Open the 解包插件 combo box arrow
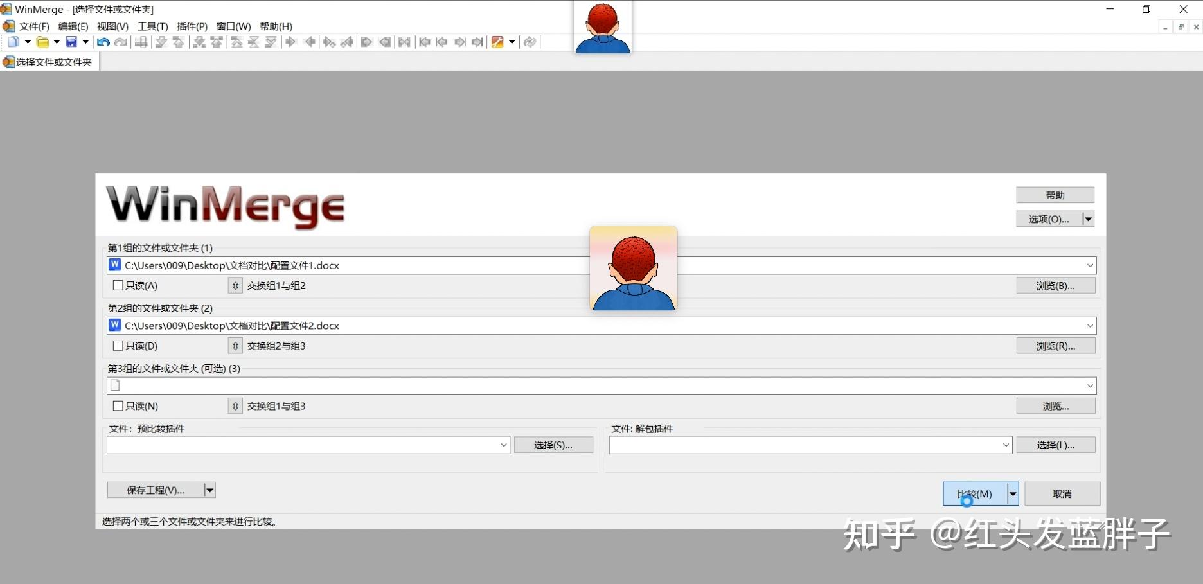 [1006, 445]
